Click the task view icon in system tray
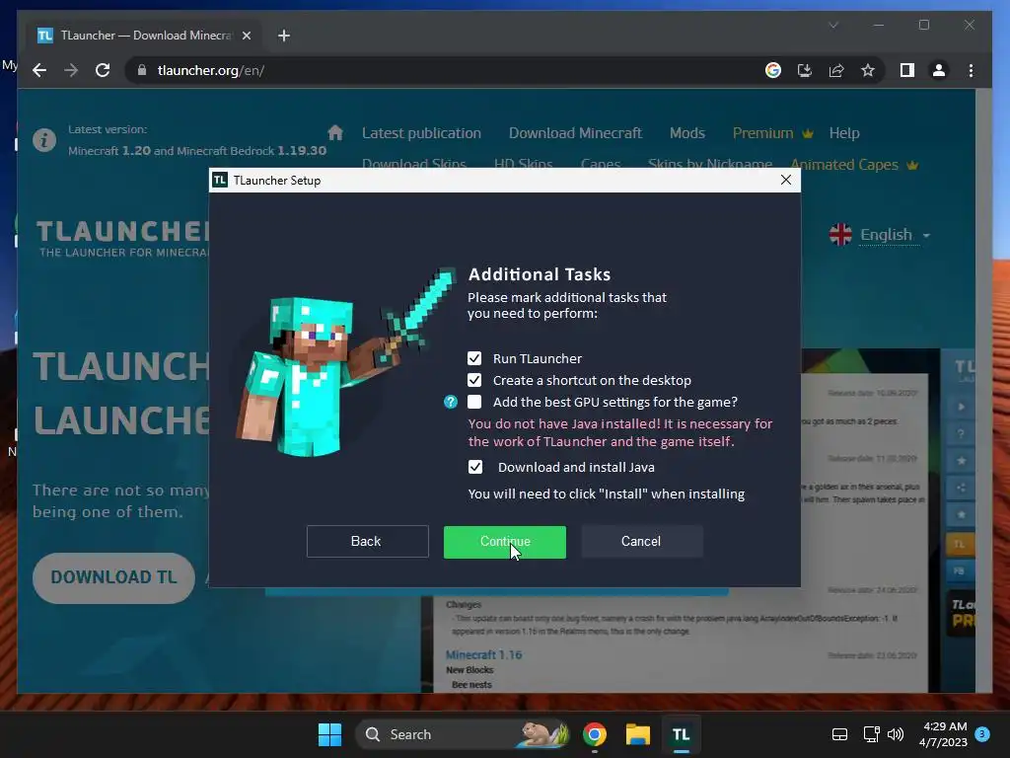This screenshot has width=1010, height=758. 839,734
